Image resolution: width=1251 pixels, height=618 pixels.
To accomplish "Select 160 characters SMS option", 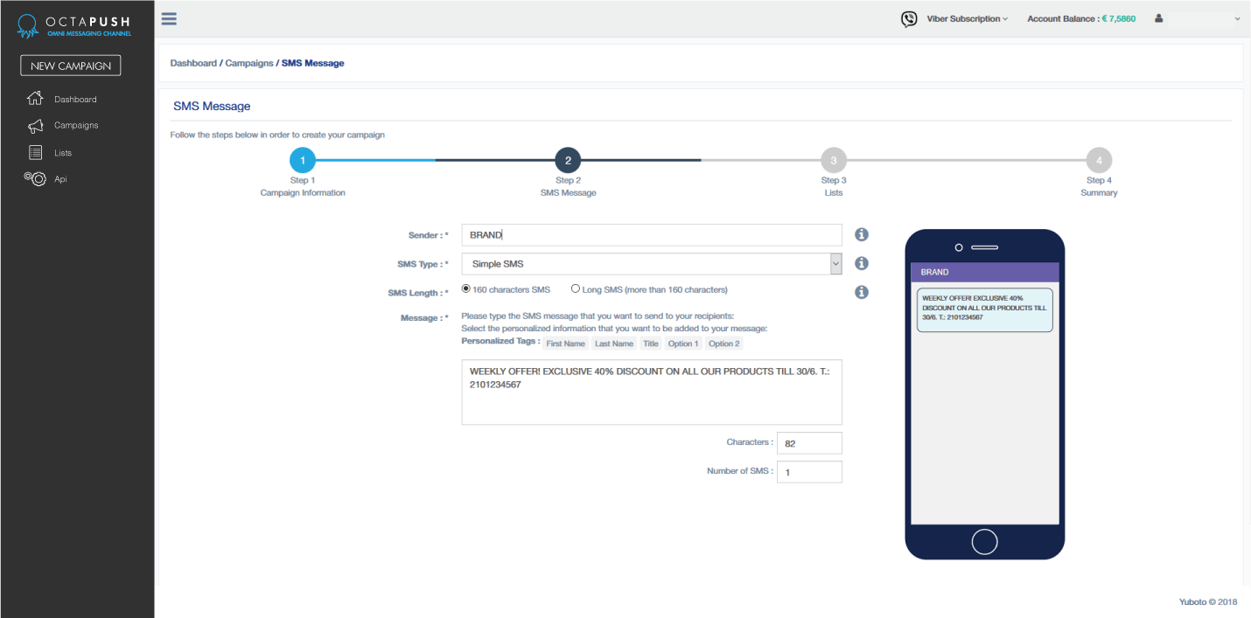I will (466, 288).
